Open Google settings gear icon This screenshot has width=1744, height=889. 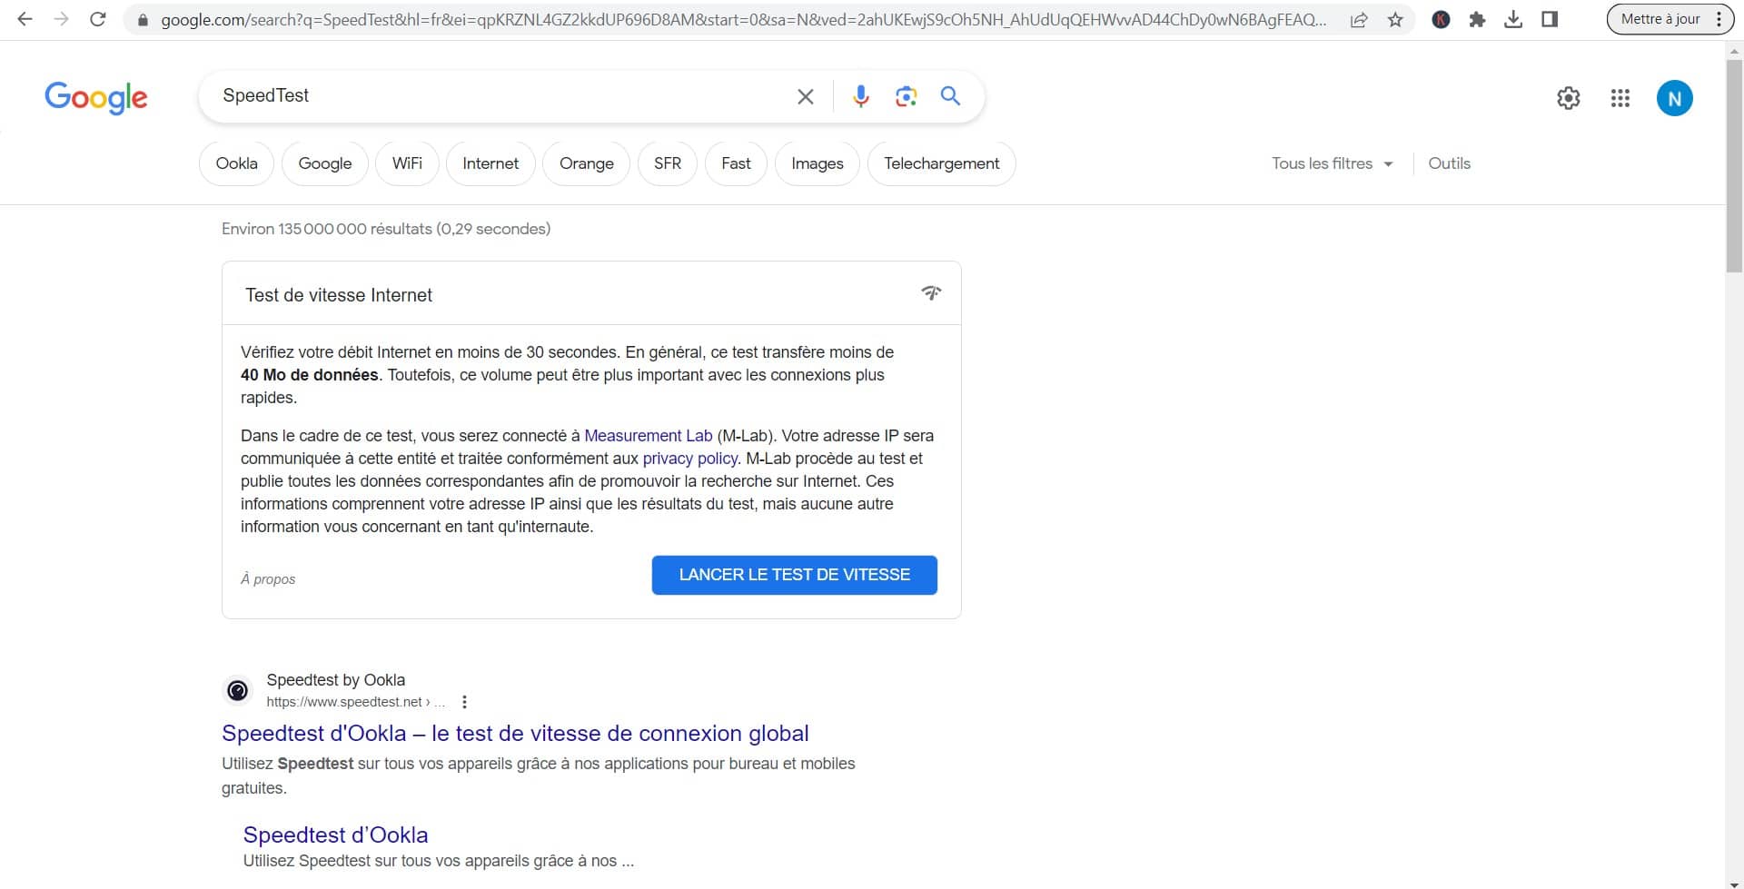[1568, 98]
